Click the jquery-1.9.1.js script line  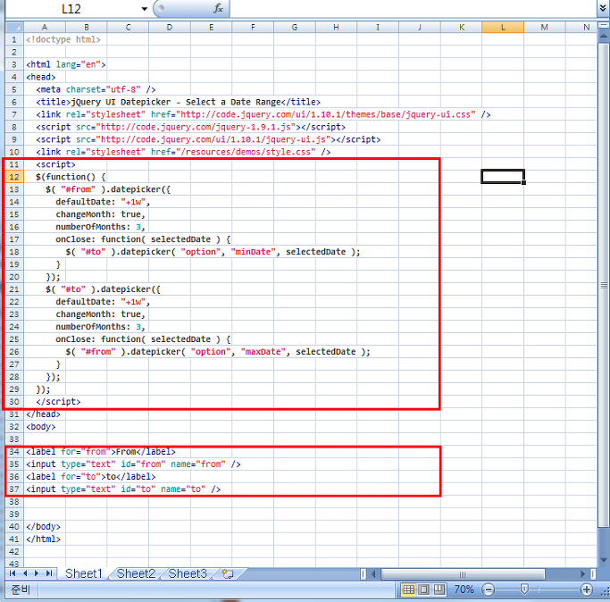point(190,127)
